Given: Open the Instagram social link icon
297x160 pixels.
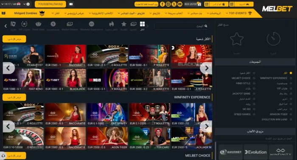Looking at the screenshot, I should pyautogui.click(x=168, y=4).
